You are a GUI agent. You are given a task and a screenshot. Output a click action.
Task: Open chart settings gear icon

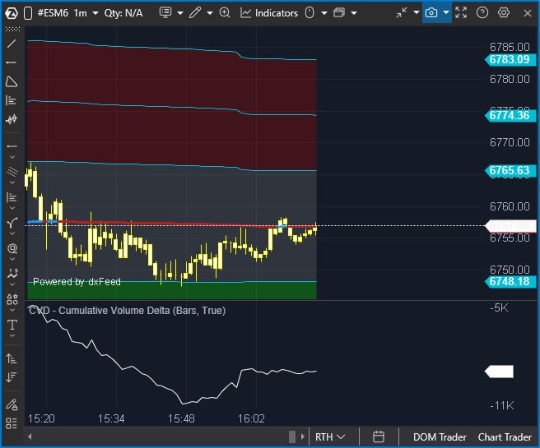pyautogui.click(x=504, y=12)
